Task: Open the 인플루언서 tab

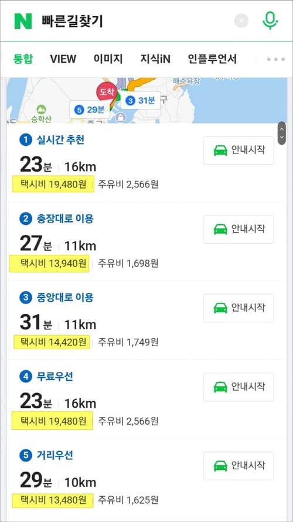Action: click(212, 59)
